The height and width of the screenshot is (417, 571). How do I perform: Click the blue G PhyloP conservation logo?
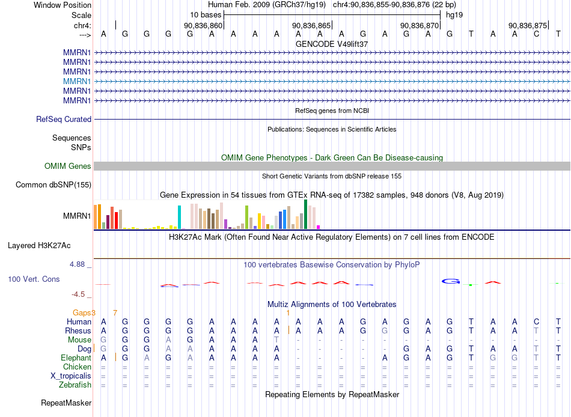click(x=451, y=281)
